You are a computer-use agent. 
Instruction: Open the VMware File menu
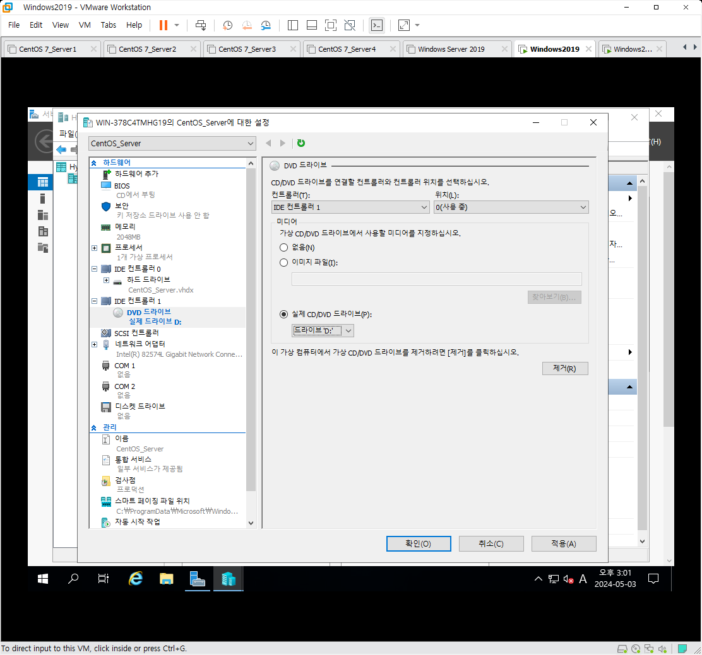(x=14, y=25)
